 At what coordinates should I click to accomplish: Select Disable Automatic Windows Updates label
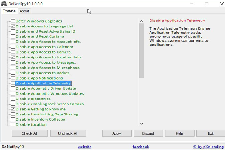coord(50,93)
